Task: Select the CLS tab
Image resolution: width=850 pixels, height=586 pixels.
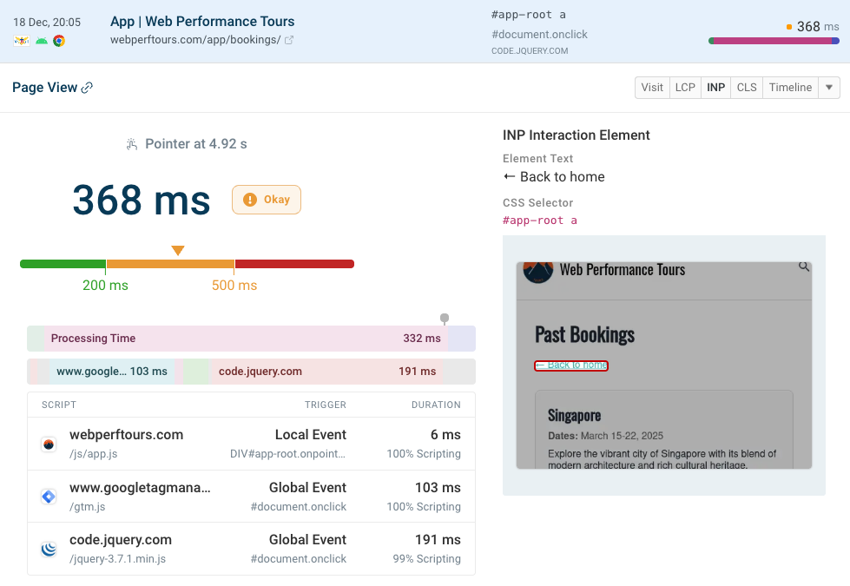Action: click(746, 88)
